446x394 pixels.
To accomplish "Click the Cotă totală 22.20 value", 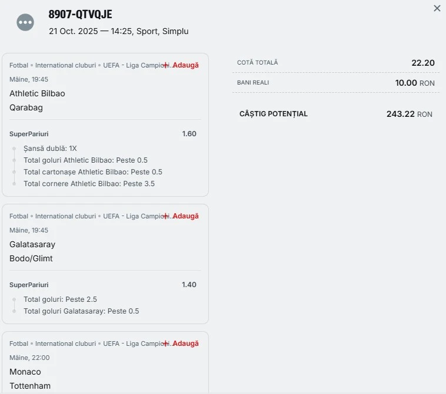I will pyautogui.click(x=422, y=63).
